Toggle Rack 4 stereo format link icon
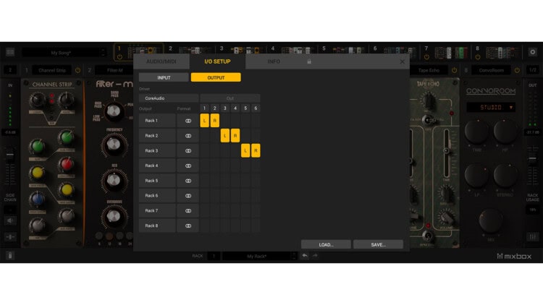The height and width of the screenshot is (305, 543). 188,166
